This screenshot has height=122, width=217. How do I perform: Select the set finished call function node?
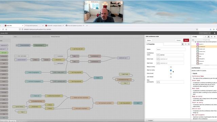78,49
